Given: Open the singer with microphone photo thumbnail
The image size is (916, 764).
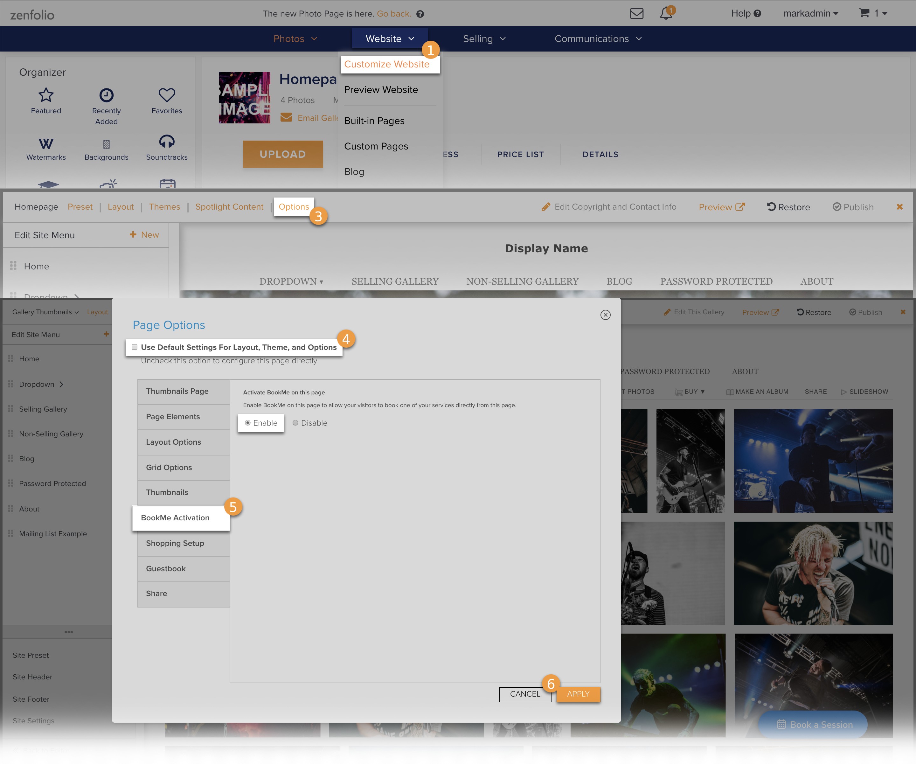Looking at the screenshot, I should 813,573.
